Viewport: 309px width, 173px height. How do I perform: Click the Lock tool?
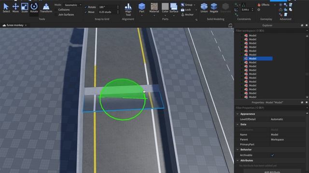pos(186,10)
